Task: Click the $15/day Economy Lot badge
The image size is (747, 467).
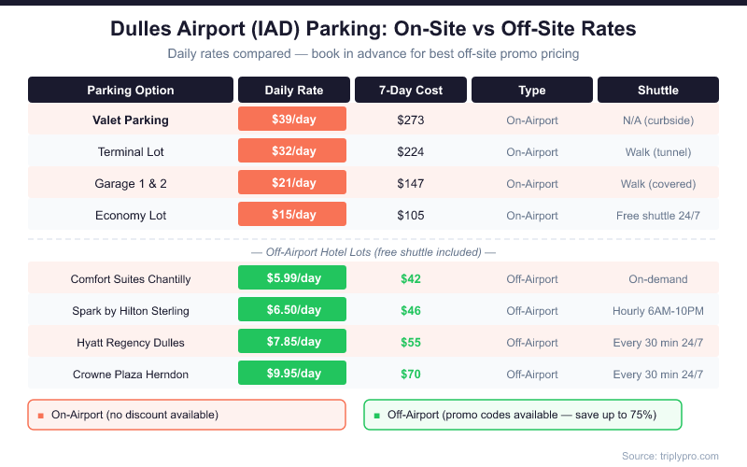Action: (292, 215)
